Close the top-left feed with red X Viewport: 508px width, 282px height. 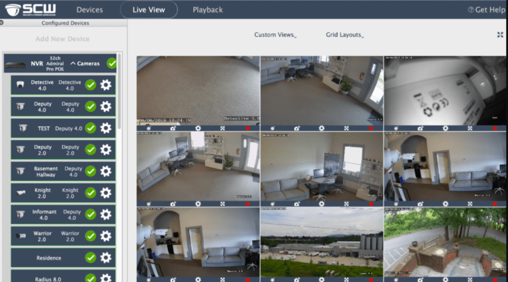[x=247, y=128]
